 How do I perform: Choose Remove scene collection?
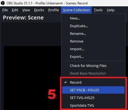(93, 41)
